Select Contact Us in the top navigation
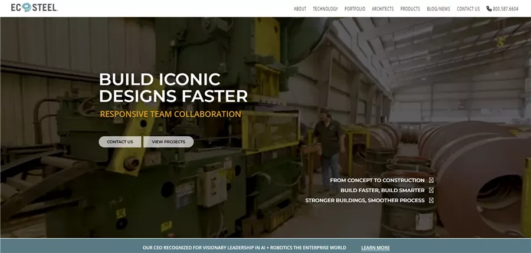This screenshot has height=253, width=531. pyautogui.click(x=468, y=9)
